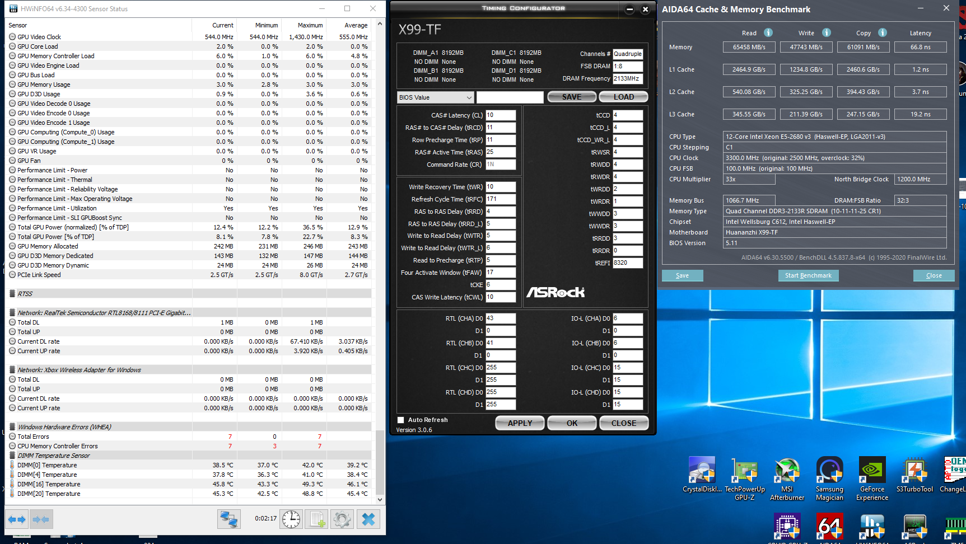Image resolution: width=966 pixels, height=544 pixels.
Task: Click the Total Errors sensor icon
Action: [12, 437]
